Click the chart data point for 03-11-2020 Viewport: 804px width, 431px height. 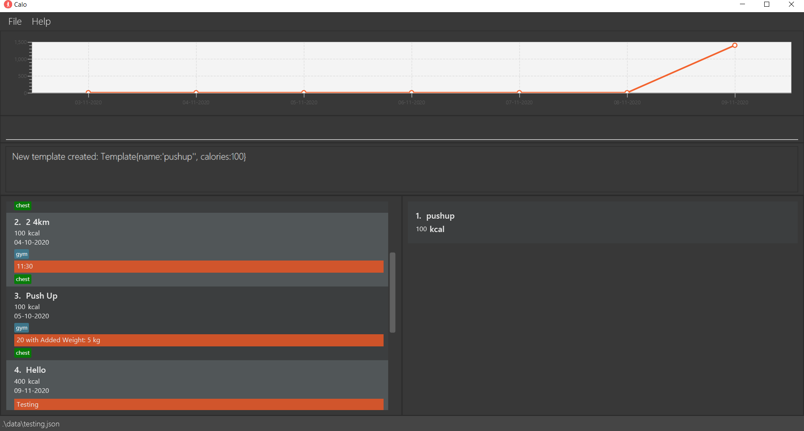click(88, 92)
